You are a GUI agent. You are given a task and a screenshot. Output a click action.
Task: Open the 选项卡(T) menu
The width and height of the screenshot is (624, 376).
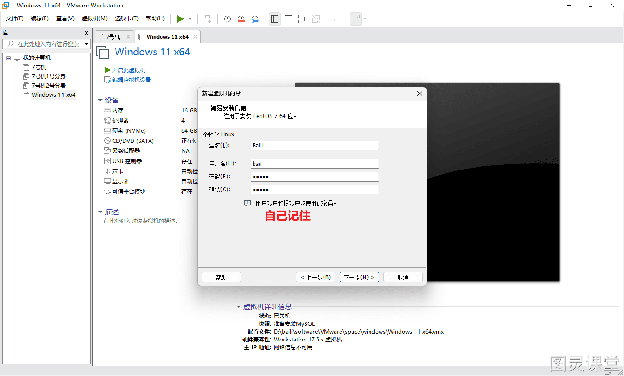127,18
